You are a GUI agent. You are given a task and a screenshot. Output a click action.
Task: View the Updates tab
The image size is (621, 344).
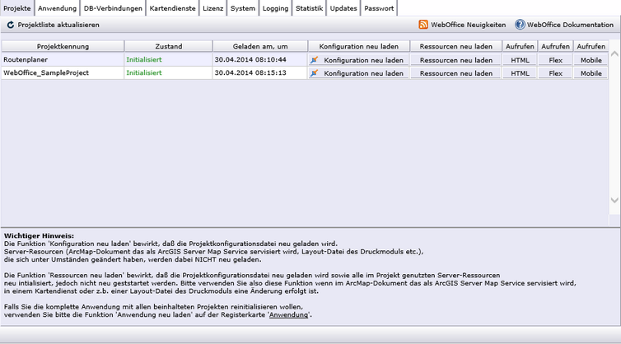(x=343, y=8)
